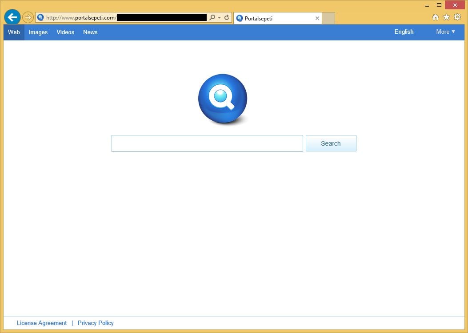Close the Portalsepeti tab
468x333 pixels.
click(317, 18)
